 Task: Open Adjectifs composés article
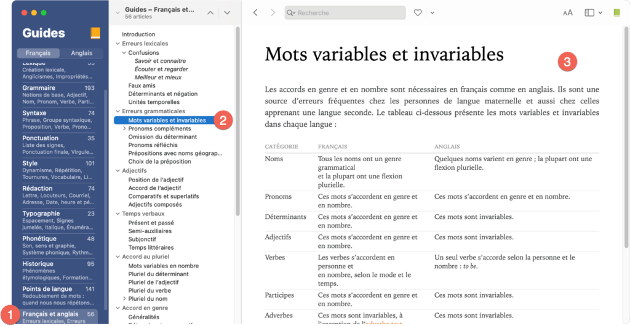tap(155, 204)
